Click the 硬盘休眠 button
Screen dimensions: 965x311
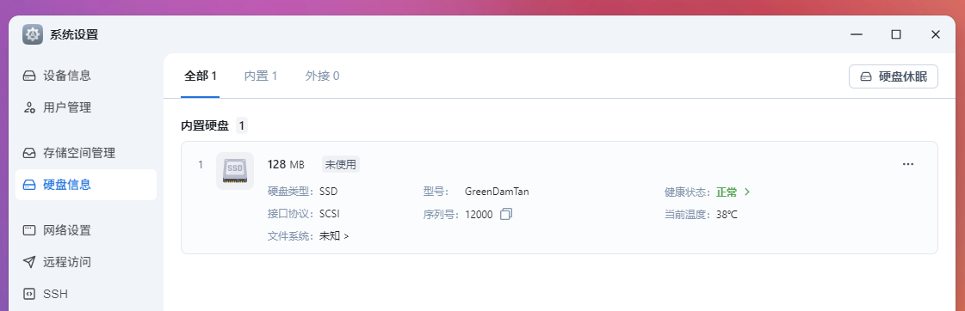pyautogui.click(x=893, y=76)
